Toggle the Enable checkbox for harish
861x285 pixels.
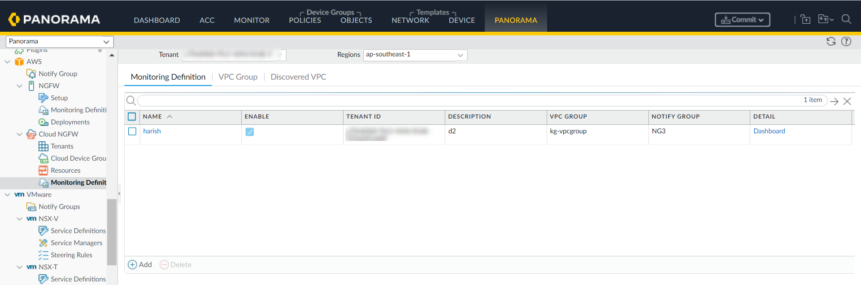click(x=250, y=132)
